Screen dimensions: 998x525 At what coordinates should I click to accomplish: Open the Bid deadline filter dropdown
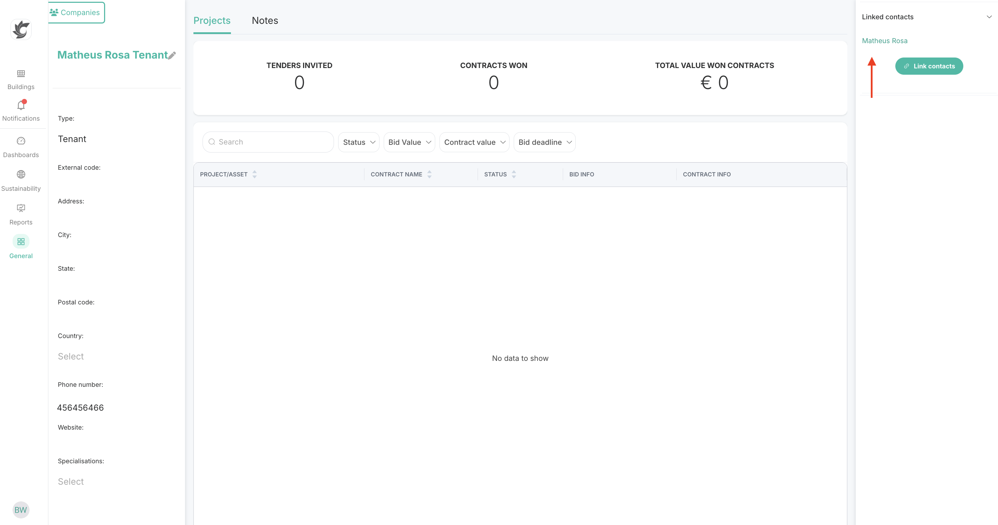[x=544, y=142]
